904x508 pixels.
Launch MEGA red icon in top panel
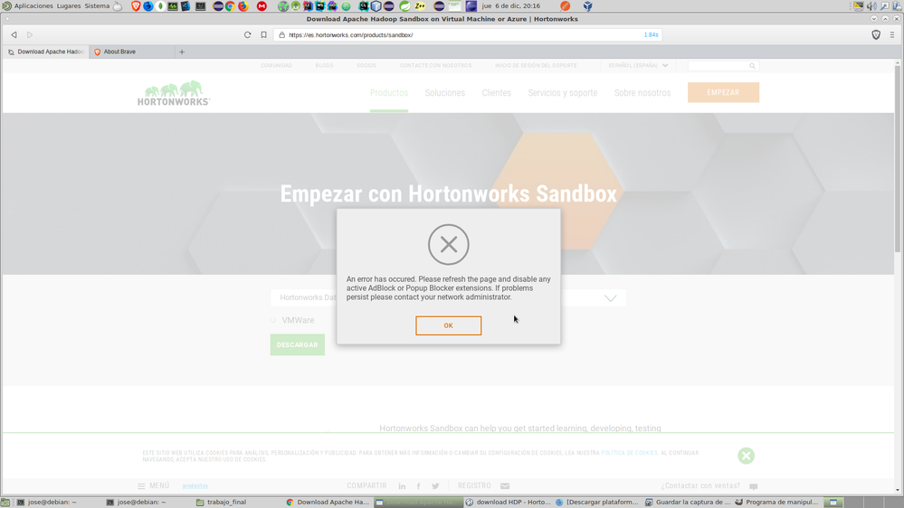[262, 6]
